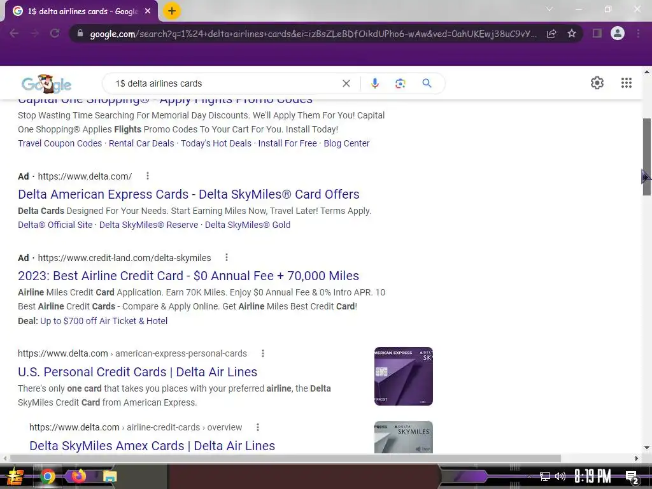
Task: Open File Explorer from the taskbar
Action: click(x=110, y=476)
